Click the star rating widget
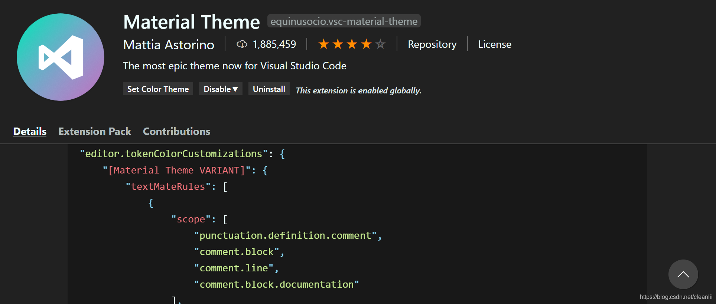Screen dimensions: 716x304 click(352, 44)
